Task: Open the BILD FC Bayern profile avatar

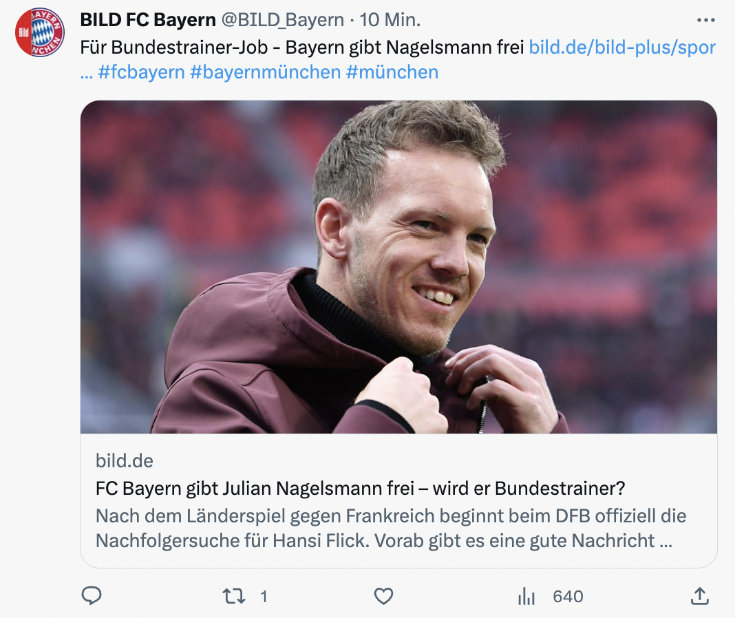Action: [x=40, y=32]
